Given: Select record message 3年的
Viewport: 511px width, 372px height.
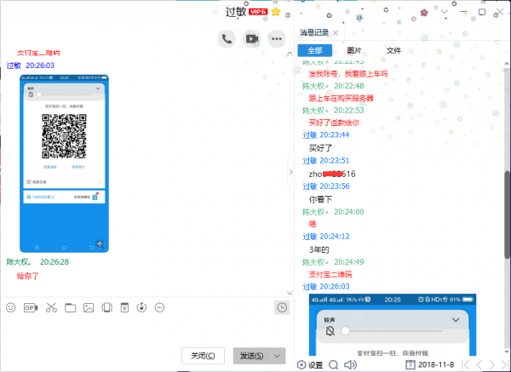Looking at the screenshot, I should tap(319, 250).
